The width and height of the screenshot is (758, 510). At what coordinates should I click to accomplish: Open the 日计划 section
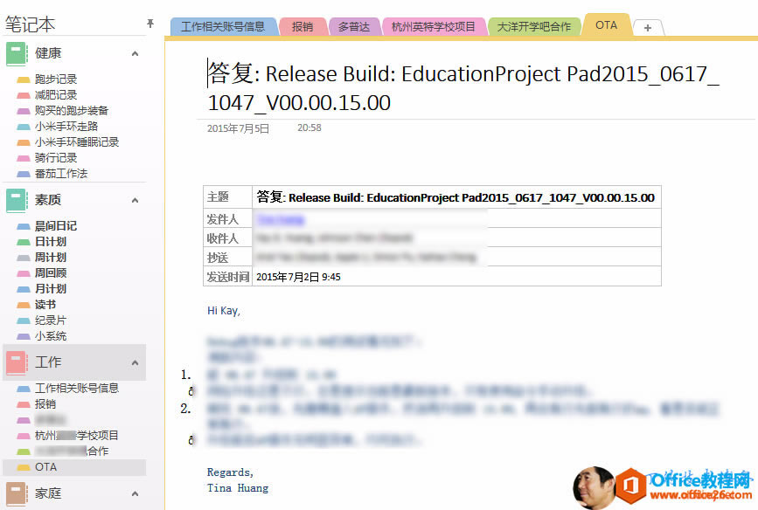(x=51, y=242)
